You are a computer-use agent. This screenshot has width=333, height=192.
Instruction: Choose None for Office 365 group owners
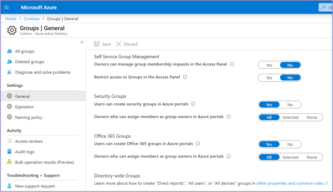[312, 157]
